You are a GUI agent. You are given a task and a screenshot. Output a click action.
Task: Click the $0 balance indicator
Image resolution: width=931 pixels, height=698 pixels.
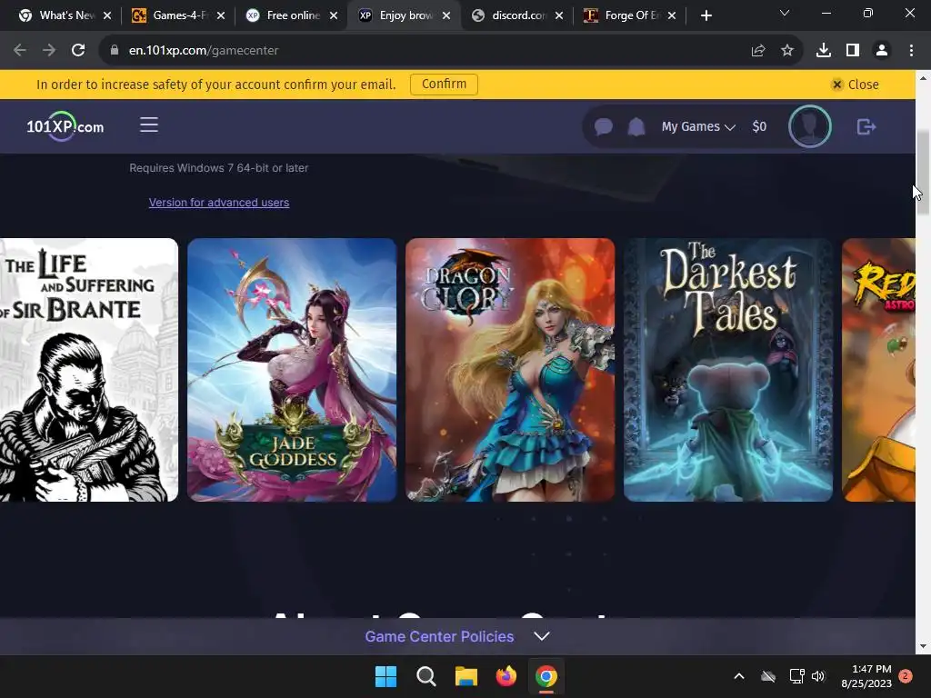(x=759, y=126)
